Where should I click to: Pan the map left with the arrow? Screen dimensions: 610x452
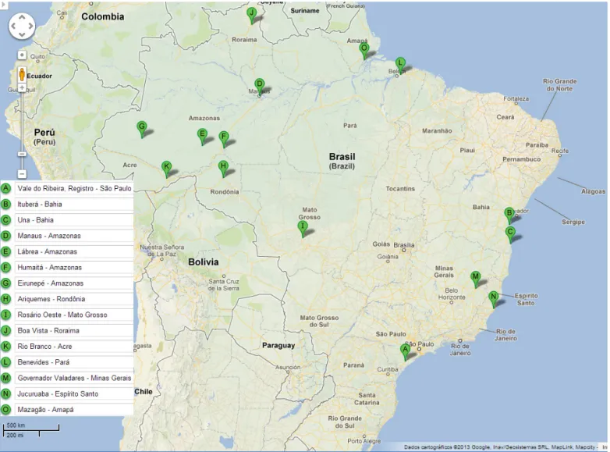13,26
